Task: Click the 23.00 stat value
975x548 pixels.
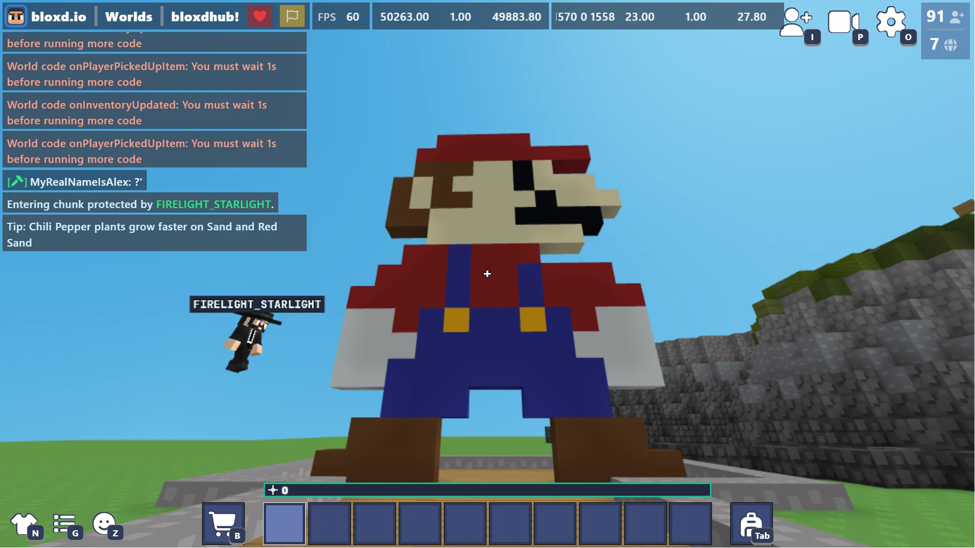Action: click(x=639, y=17)
